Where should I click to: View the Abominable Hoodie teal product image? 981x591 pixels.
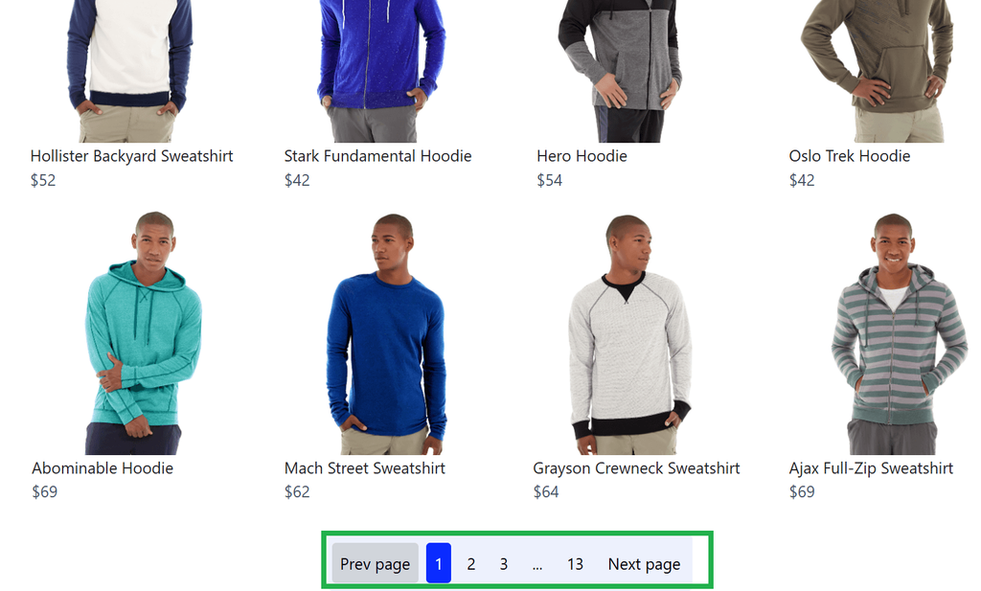(x=144, y=333)
